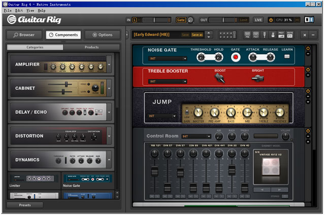This screenshot has width=325, height=215.
Task: Click the input level slider
Action: [154, 20]
